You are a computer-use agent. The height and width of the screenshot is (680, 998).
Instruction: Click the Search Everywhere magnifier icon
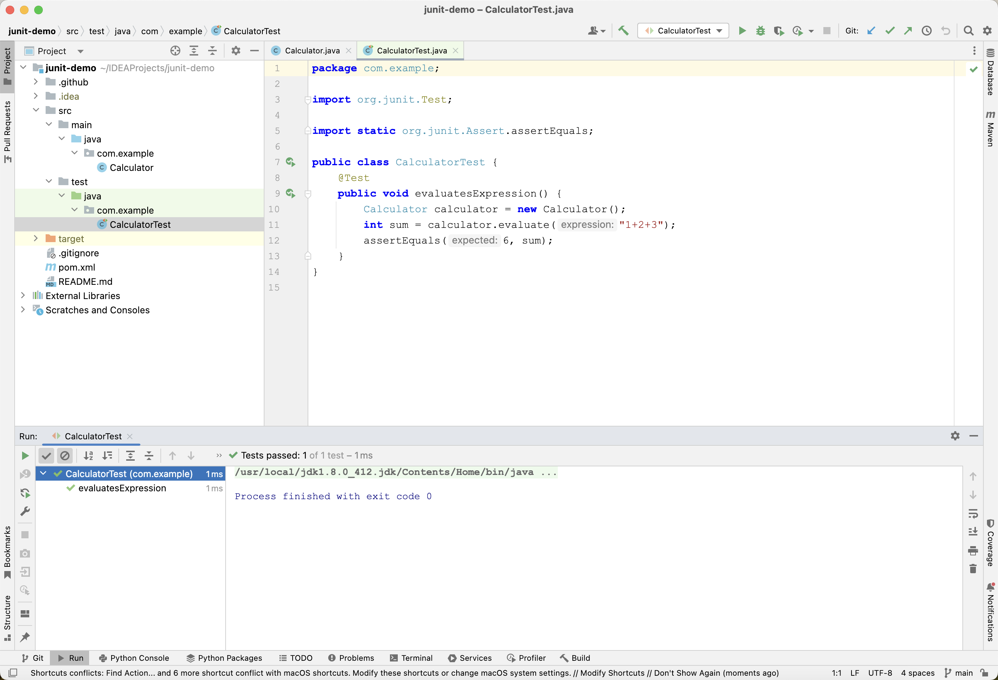(968, 31)
